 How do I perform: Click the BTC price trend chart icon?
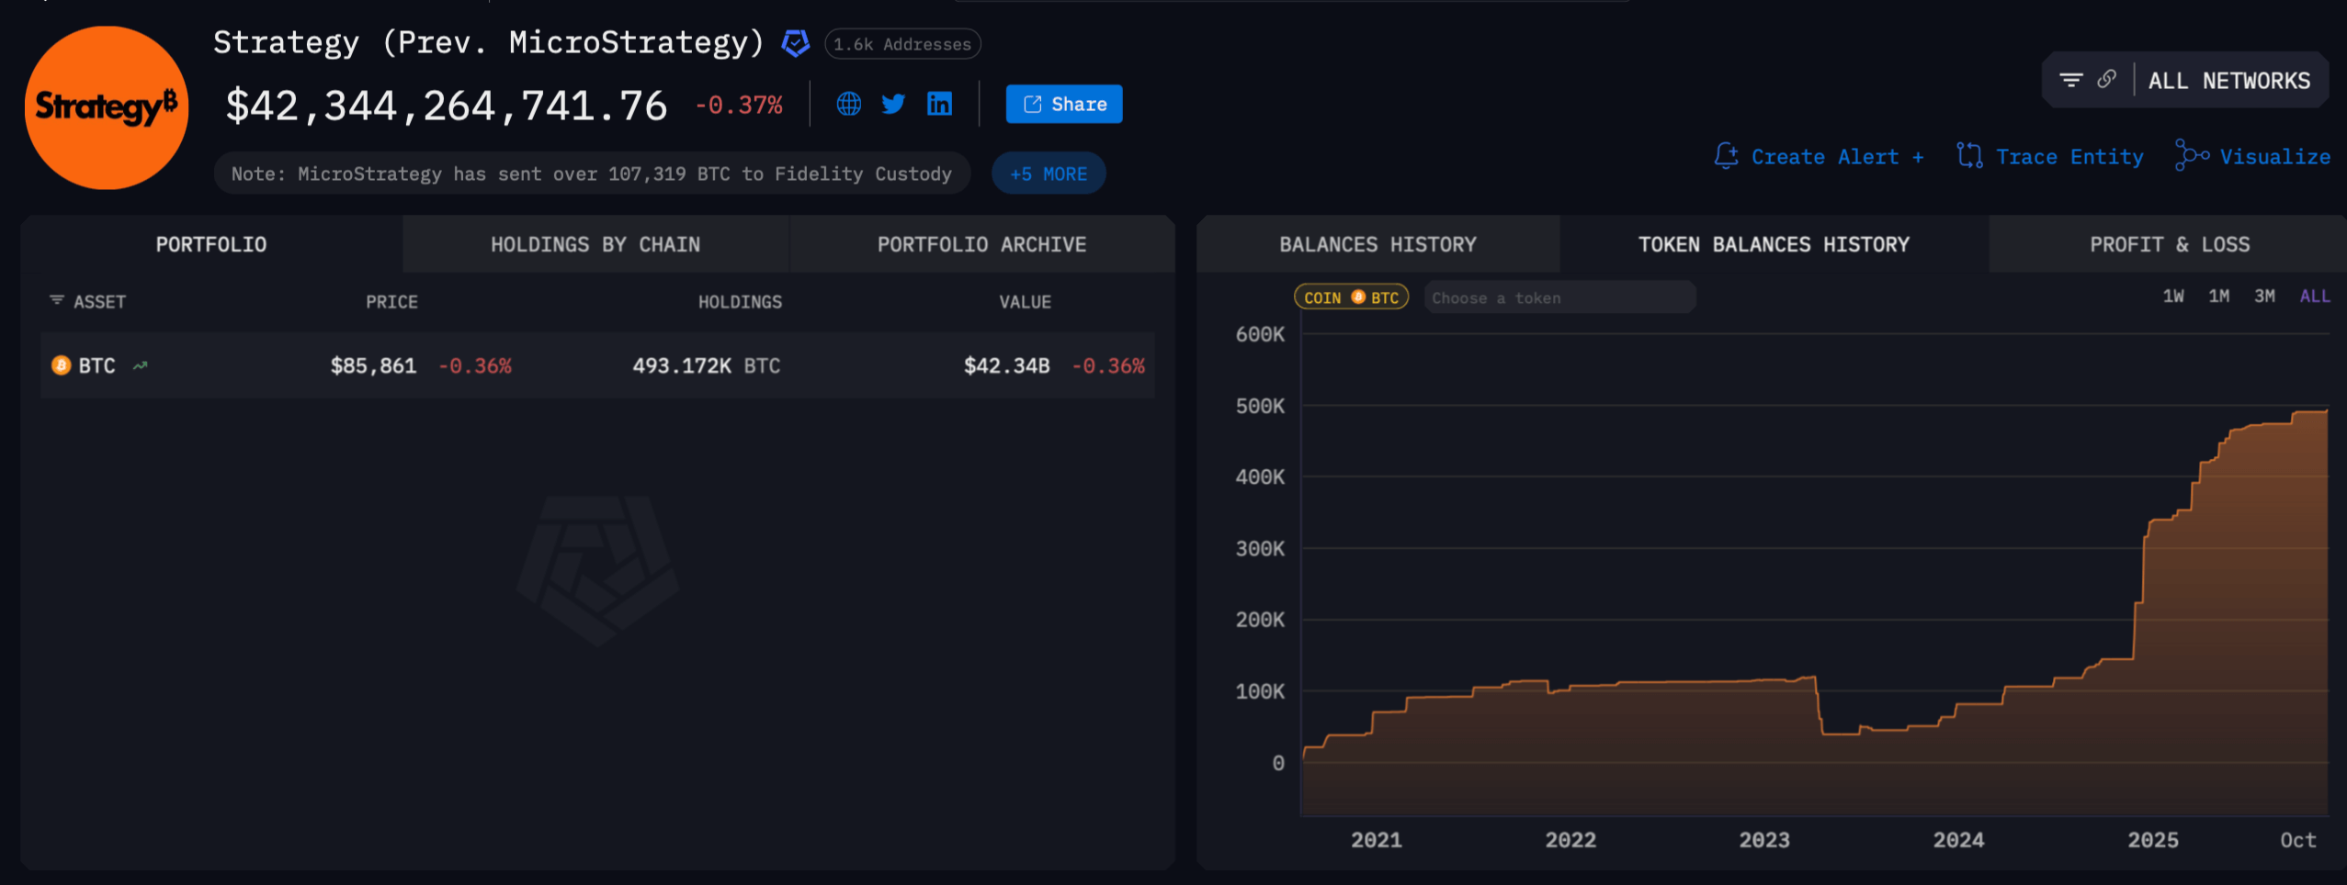point(141,365)
